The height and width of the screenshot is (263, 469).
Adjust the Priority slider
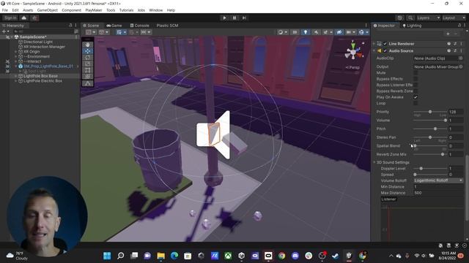click(x=430, y=112)
